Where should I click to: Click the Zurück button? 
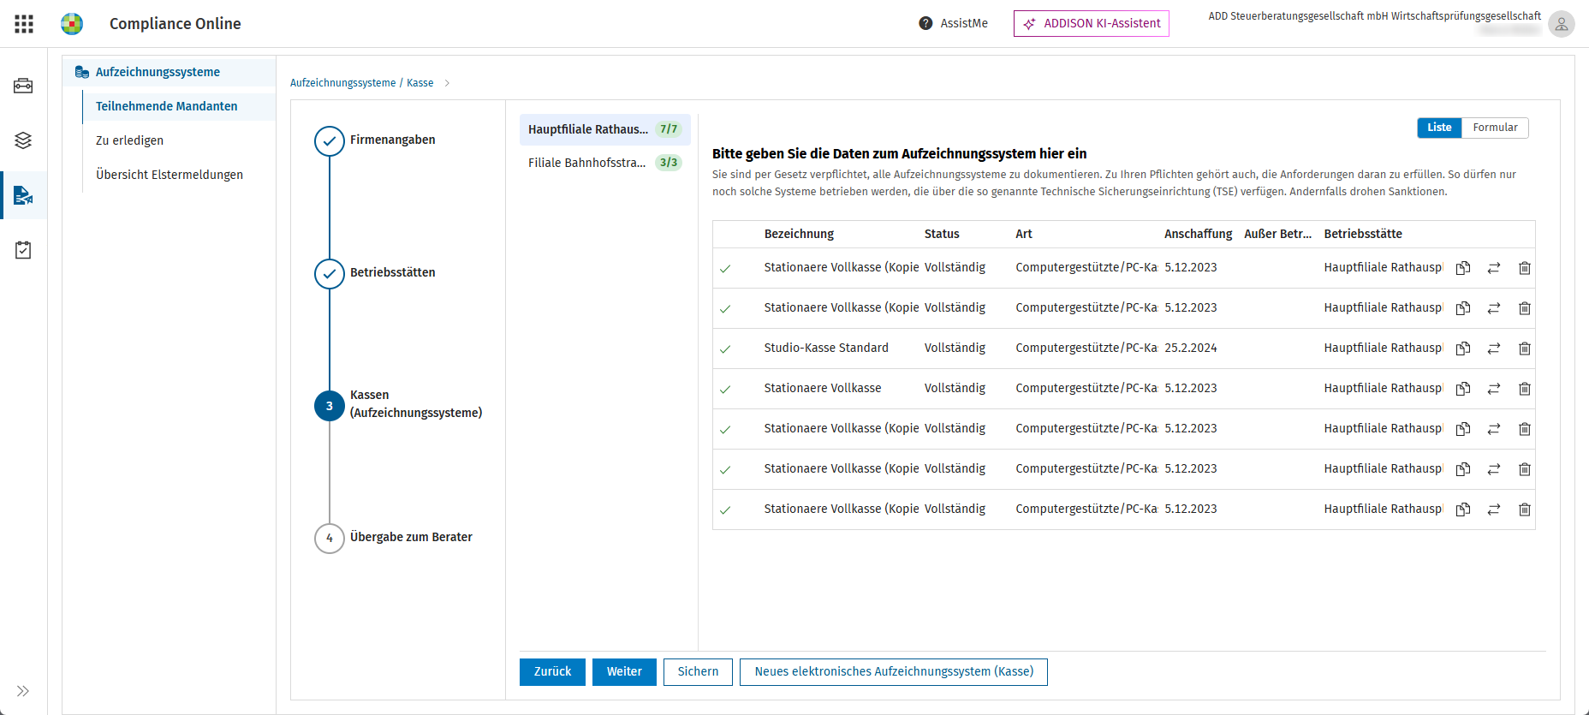click(552, 672)
